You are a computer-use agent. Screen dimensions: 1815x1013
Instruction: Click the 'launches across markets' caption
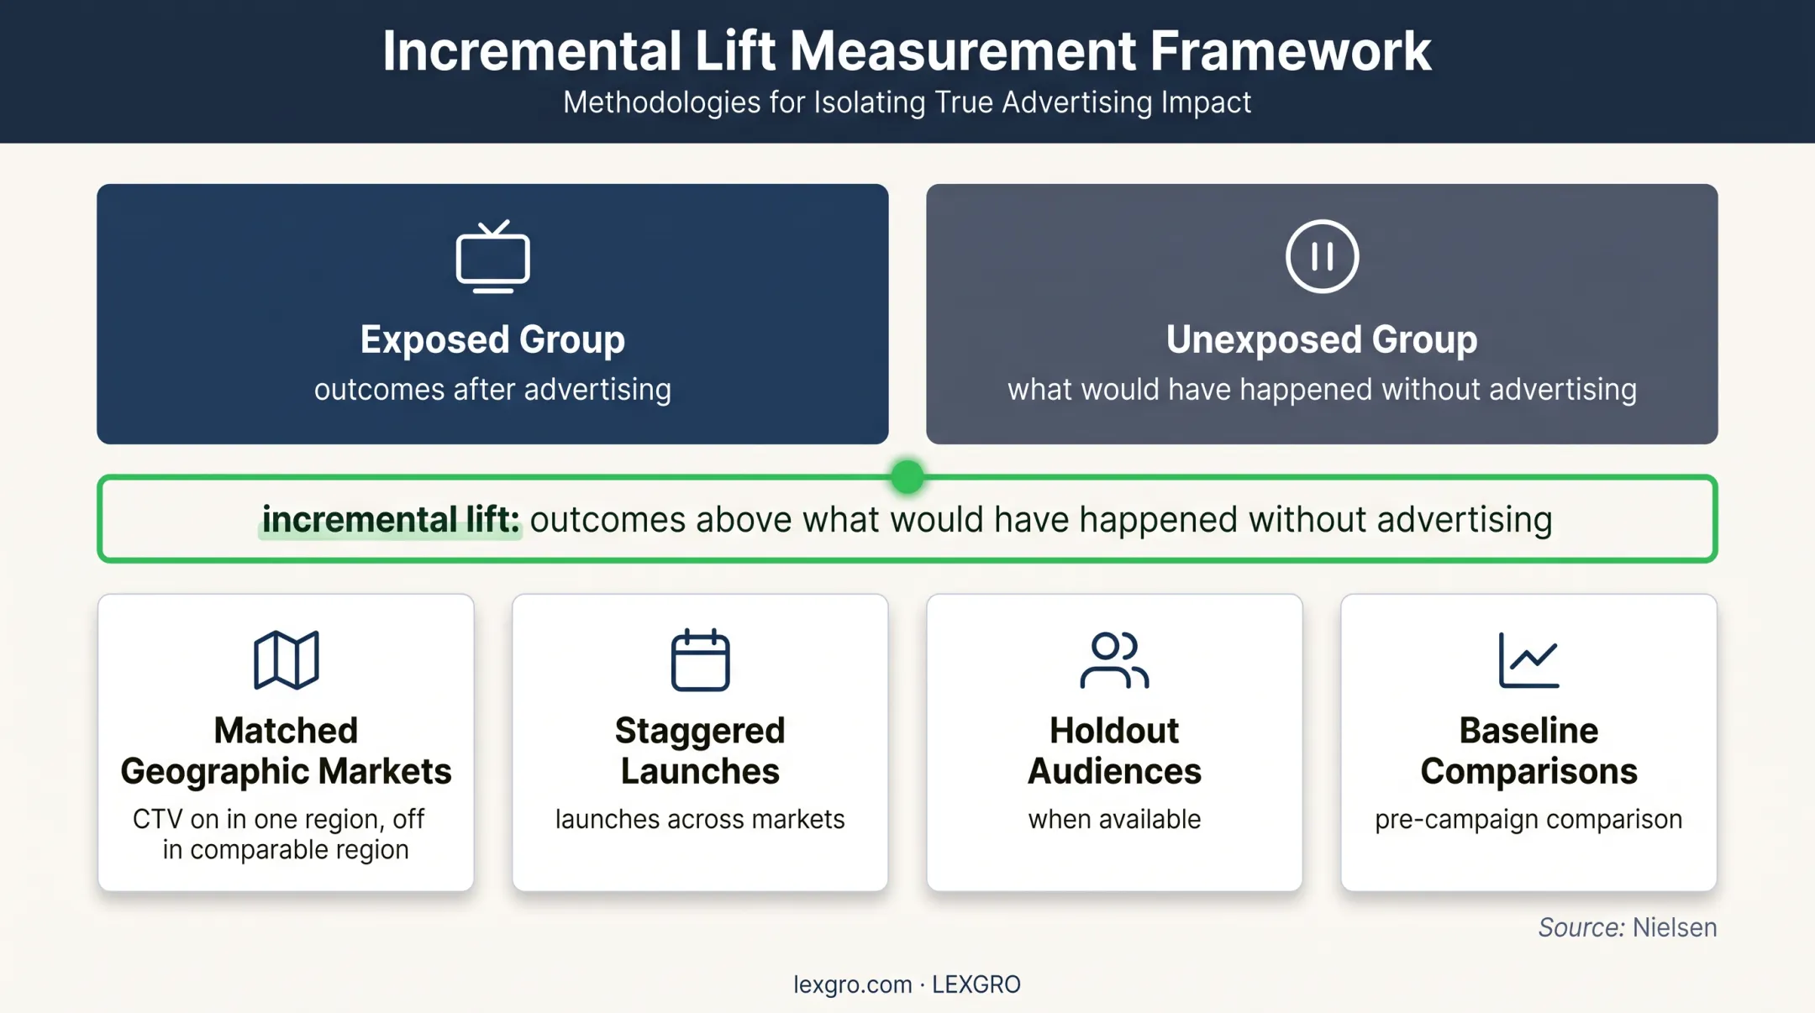pos(700,819)
